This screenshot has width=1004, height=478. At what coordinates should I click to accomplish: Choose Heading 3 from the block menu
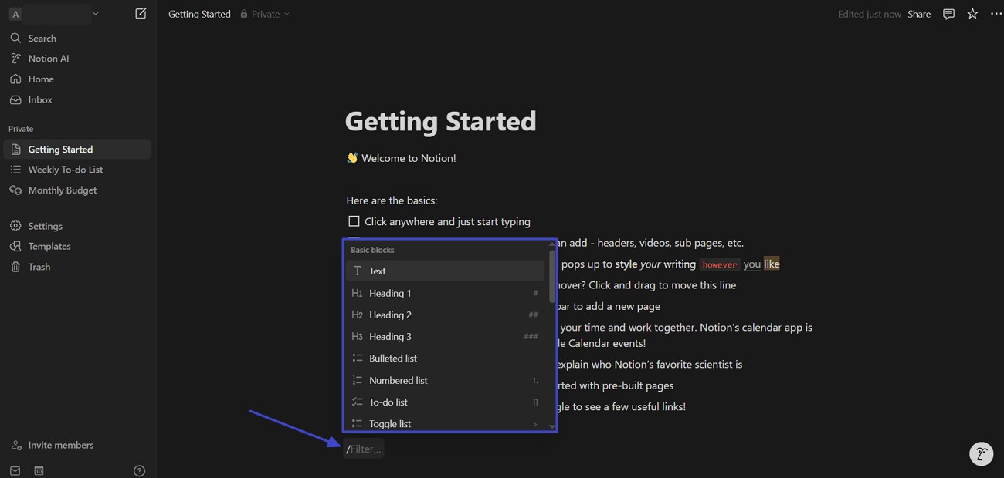click(x=445, y=336)
